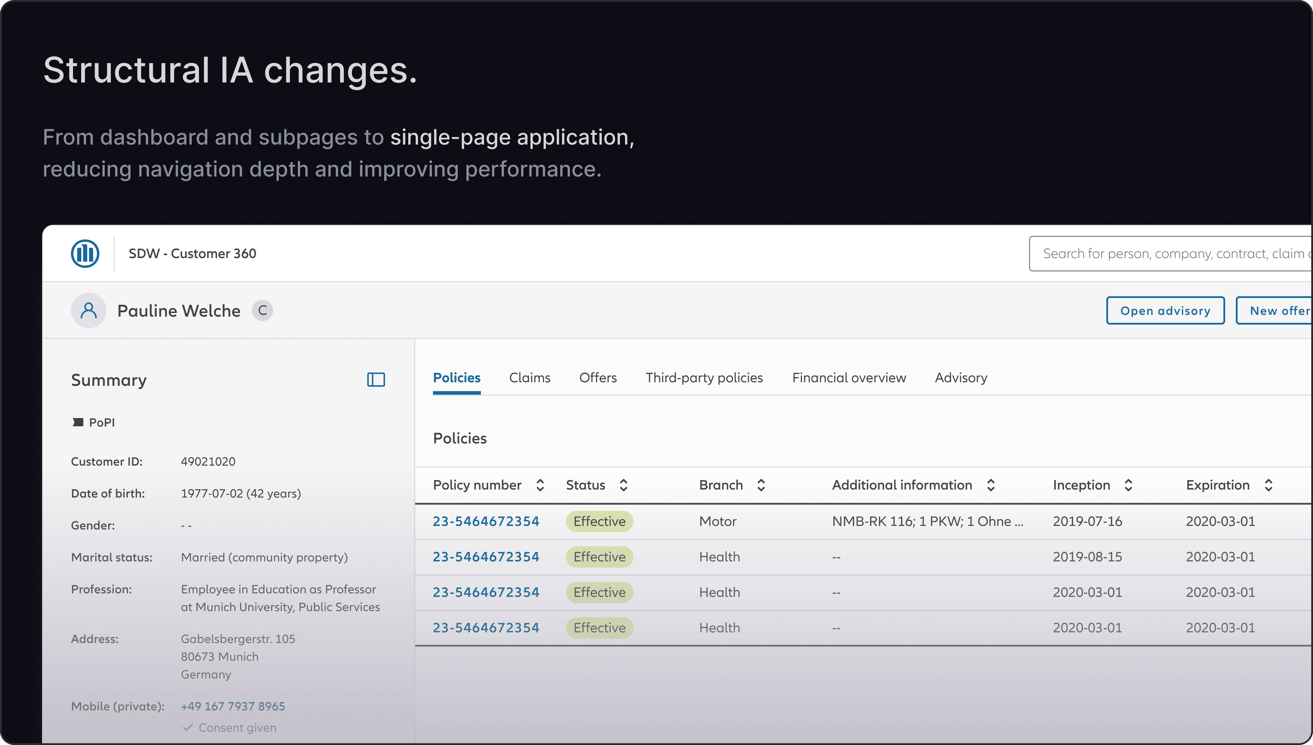Image resolution: width=1313 pixels, height=745 pixels.
Task: Collapse the Summary sidebar panel icon
Action: pyautogui.click(x=376, y=380)
